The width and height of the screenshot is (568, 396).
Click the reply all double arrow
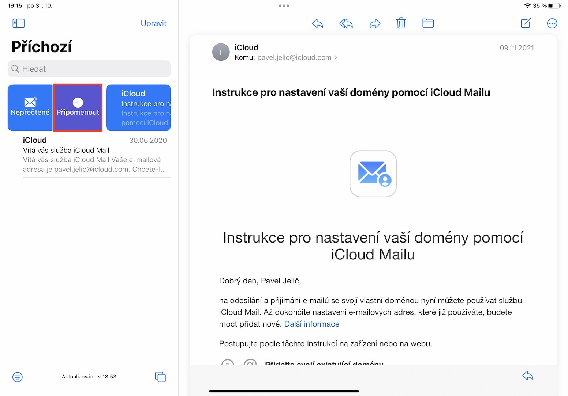[x=346, y=24]
